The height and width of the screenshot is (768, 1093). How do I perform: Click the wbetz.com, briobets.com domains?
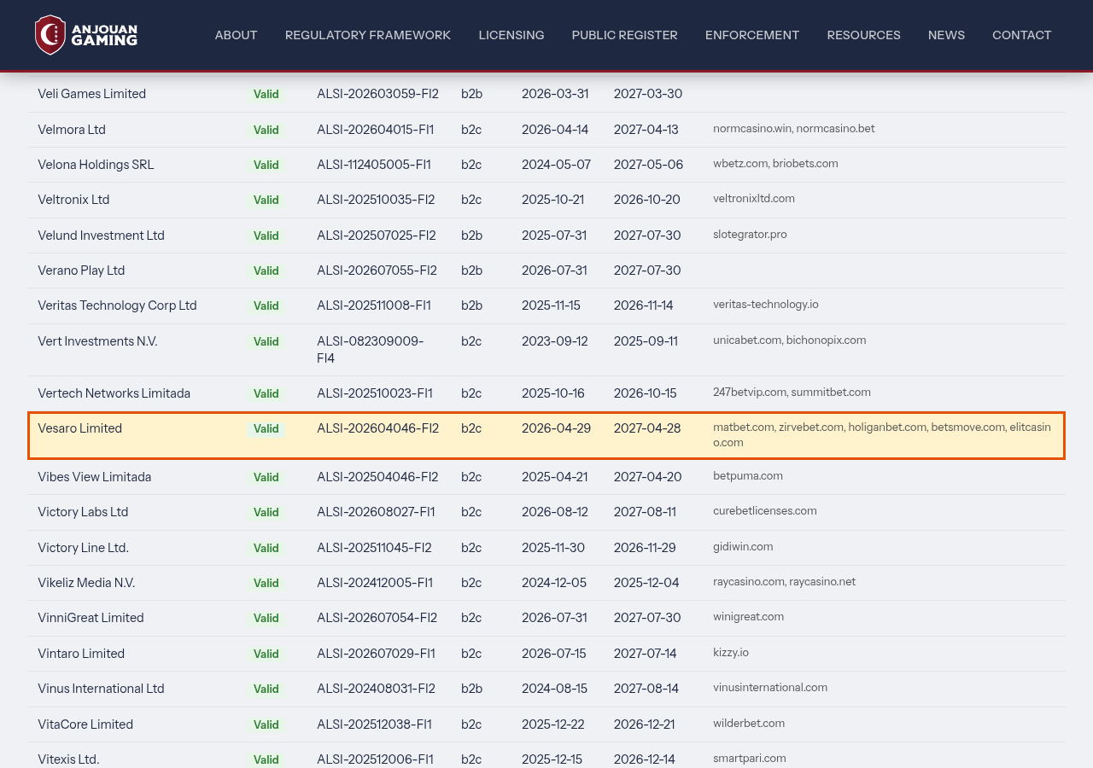coord(775,164)
